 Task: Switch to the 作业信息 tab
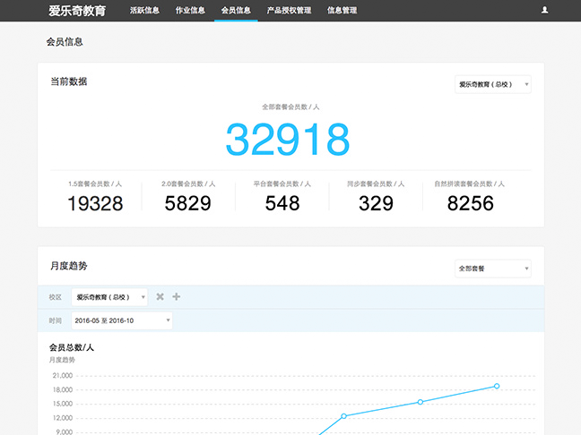coord(190,11)
